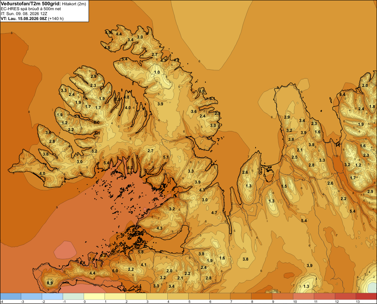Select the legend swatch between 8 and 9
377x304 pixels.
point(262,296)
